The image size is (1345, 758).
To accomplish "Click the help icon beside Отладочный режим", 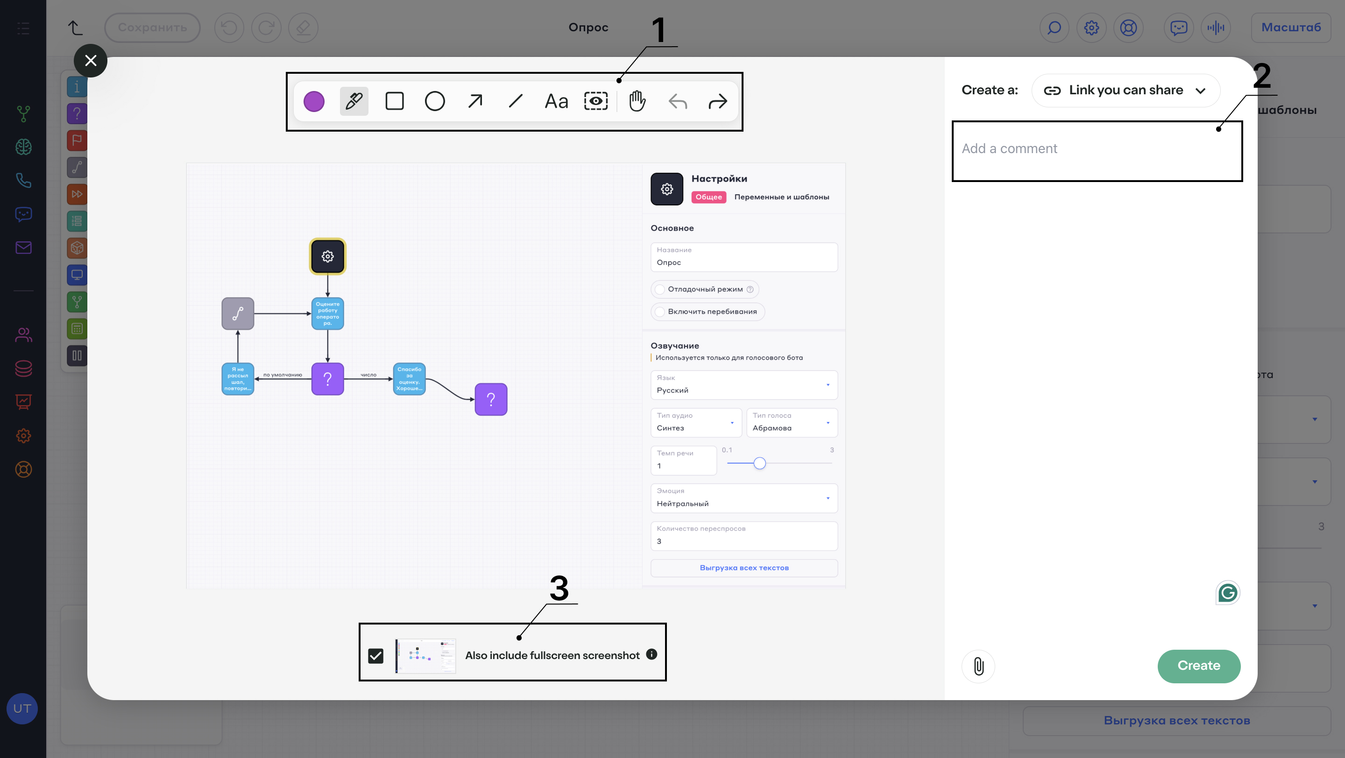I will [750, 289].
